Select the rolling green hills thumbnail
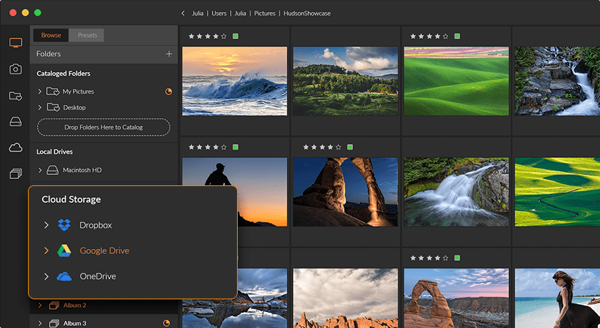This screenshot has width=600, height=328. [x=457, y=81]
